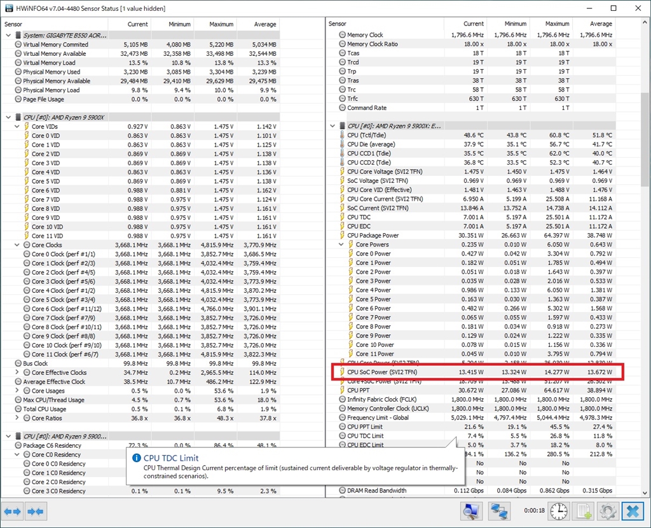
Task: Collapse CPU [#0] AMD Ryzen 9 5900X group
Action: click(8, 118)
